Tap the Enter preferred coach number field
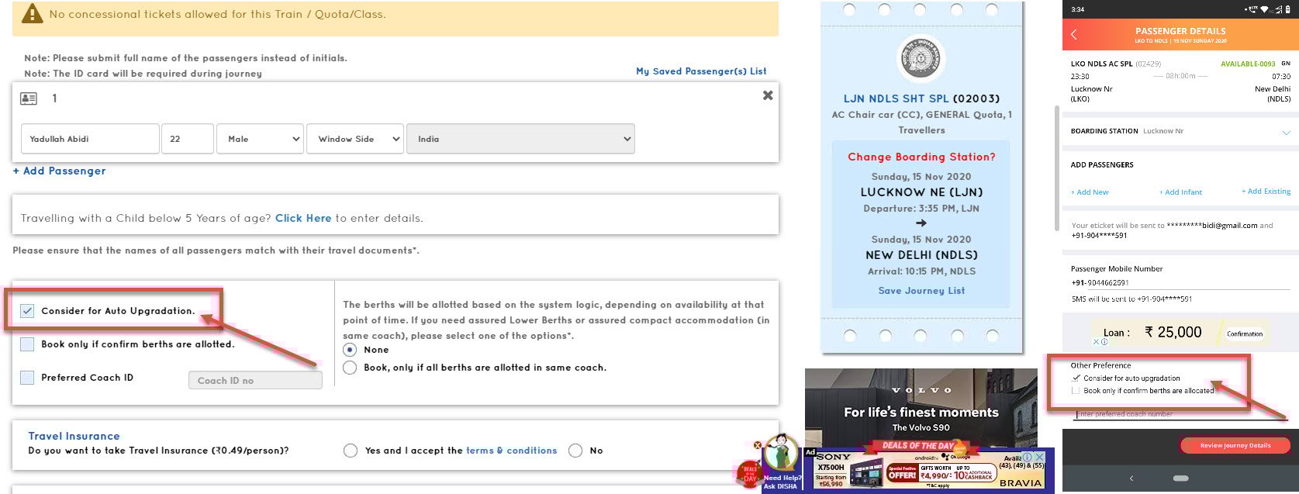Viewport: 1299px width, 494px height. coord(1180,414)
